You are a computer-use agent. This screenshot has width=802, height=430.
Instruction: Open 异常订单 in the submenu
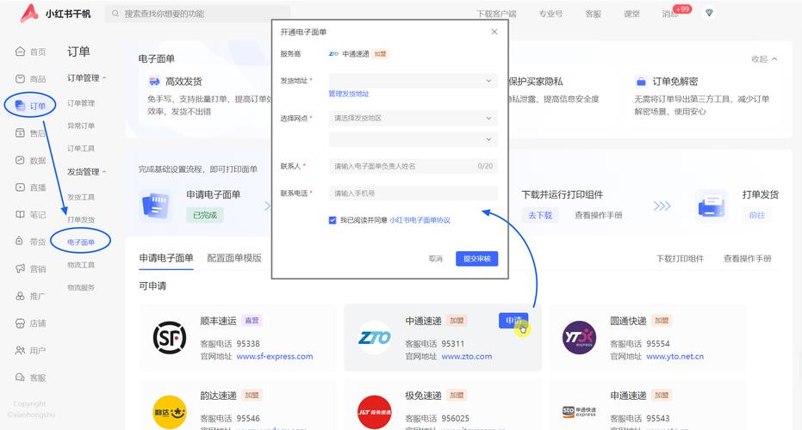click(x=81, y=126)
